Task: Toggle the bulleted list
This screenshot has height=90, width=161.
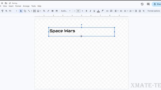Action: pyautogui.click(x=125, y=11)
